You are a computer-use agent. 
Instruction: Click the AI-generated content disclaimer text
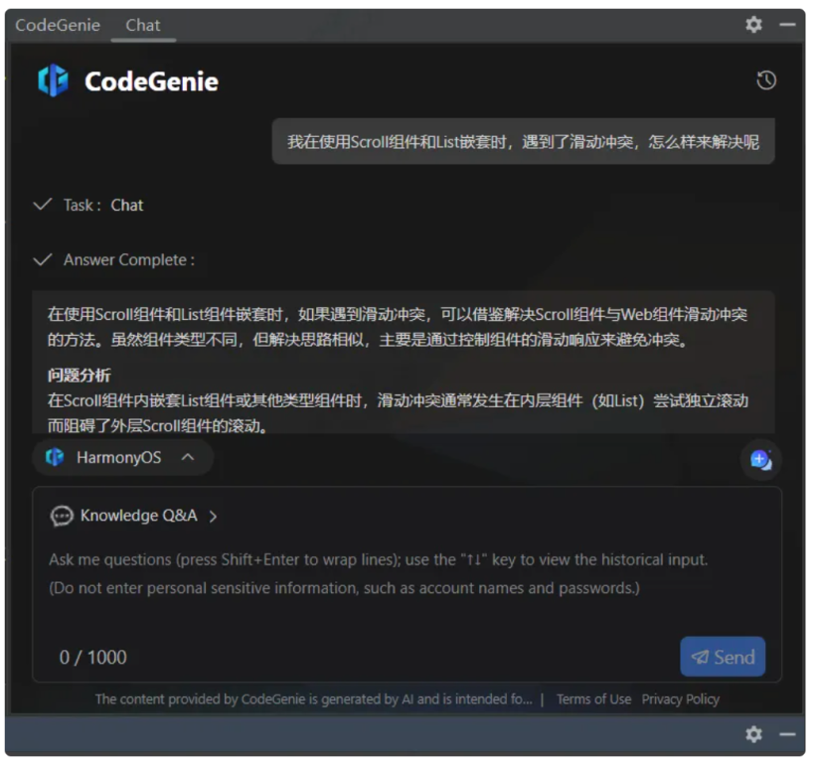pos(313,699)
